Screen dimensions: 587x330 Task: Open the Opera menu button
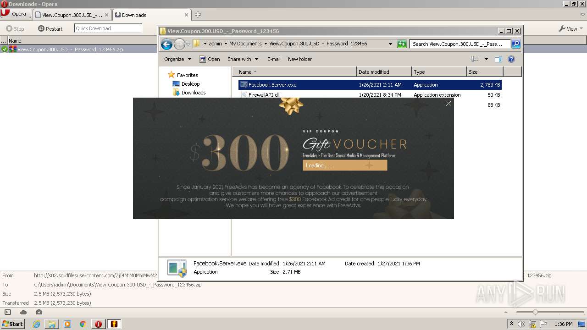(x=15, y=14)
